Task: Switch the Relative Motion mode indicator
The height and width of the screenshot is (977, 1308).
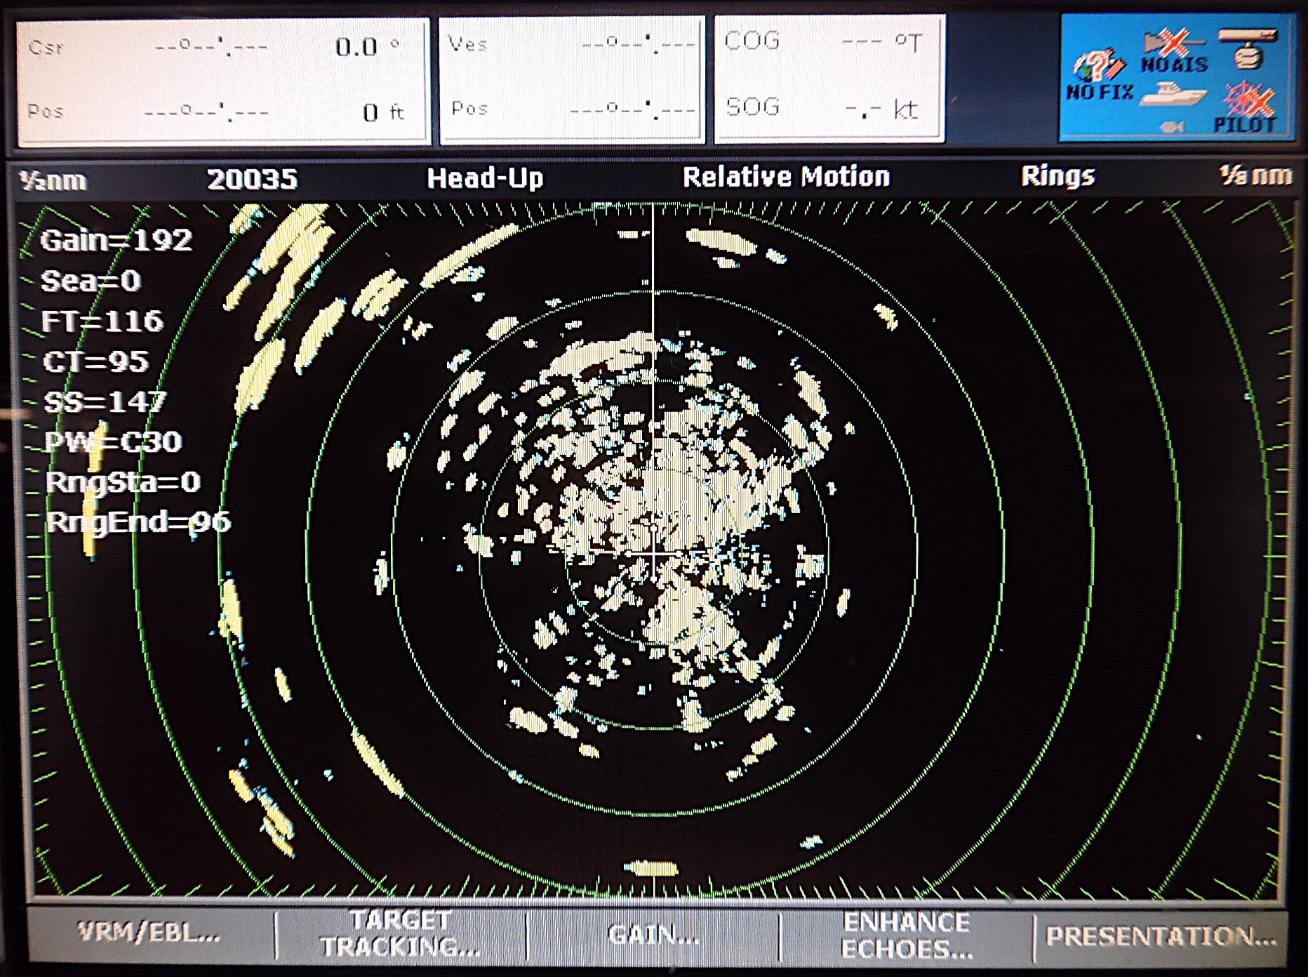Action: tap(786, 177)
